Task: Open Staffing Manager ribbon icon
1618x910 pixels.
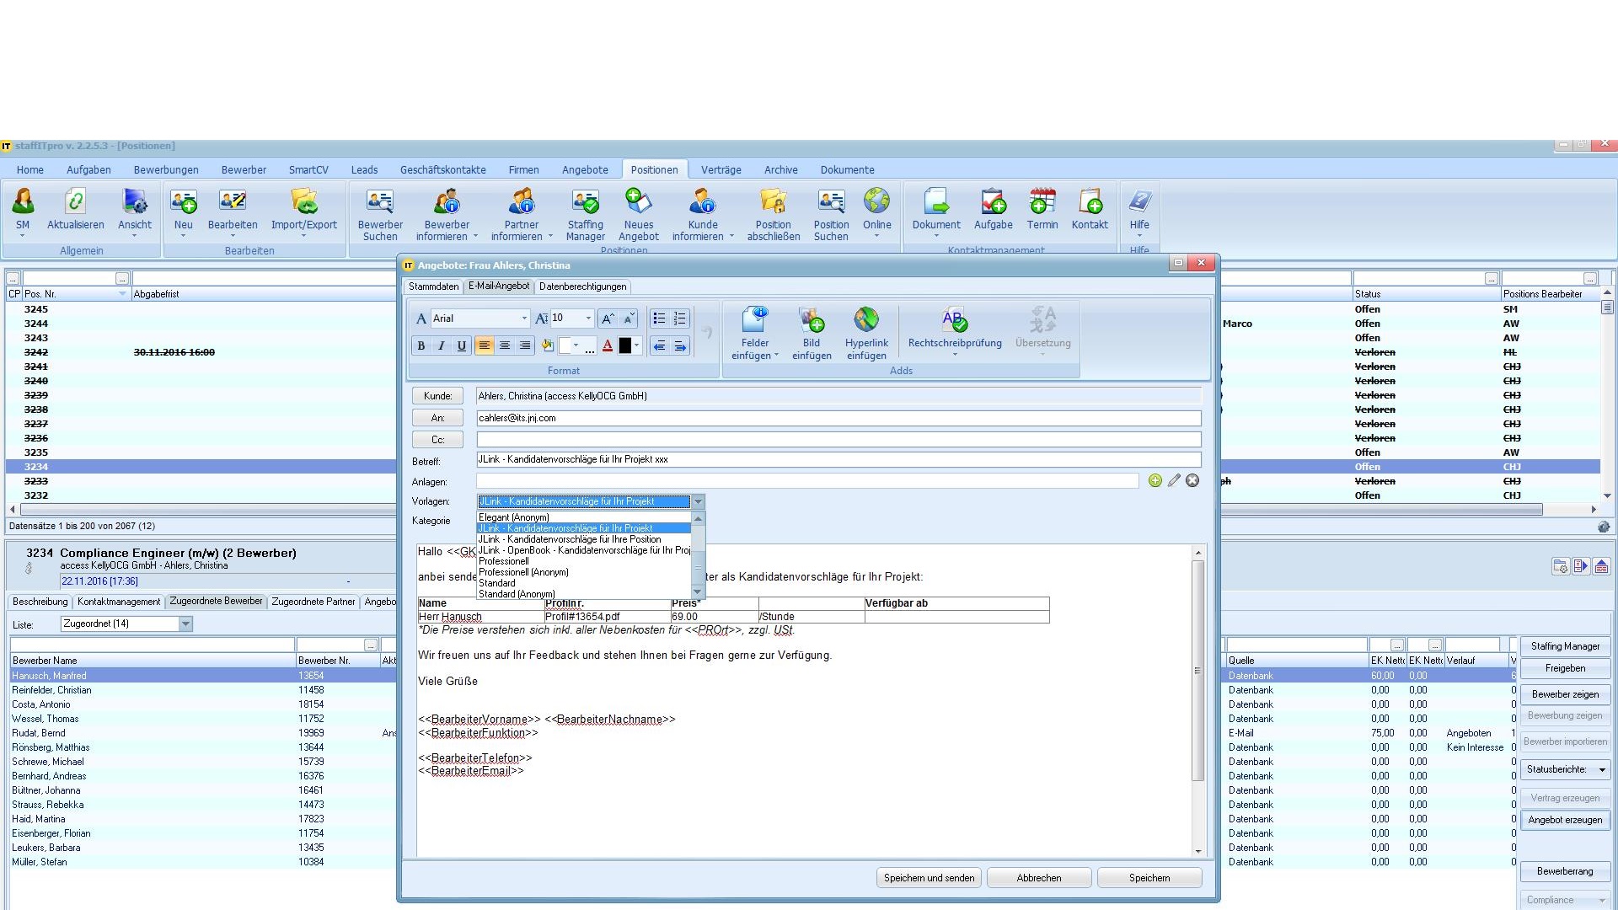Action: coord(585,214)
